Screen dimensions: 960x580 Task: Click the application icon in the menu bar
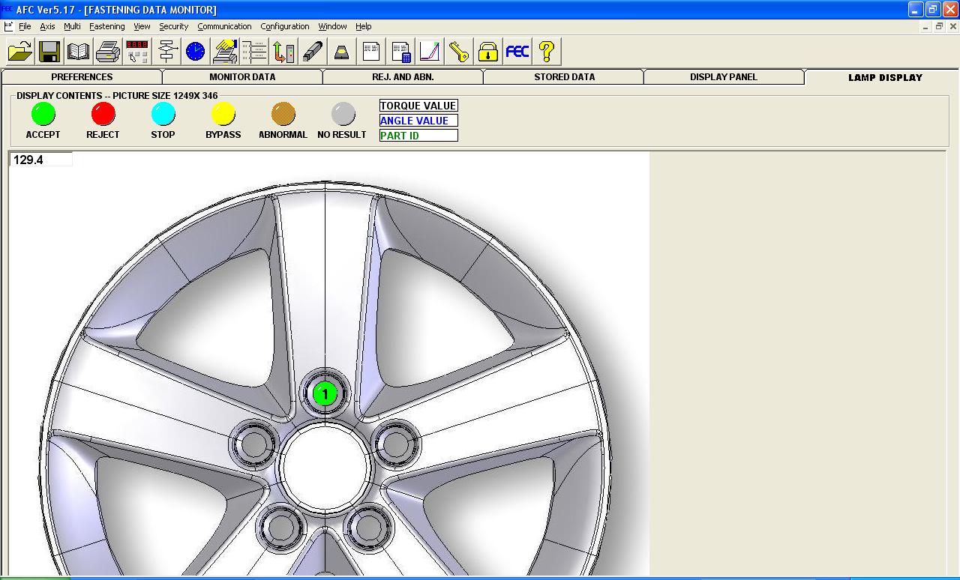(8, 26)
